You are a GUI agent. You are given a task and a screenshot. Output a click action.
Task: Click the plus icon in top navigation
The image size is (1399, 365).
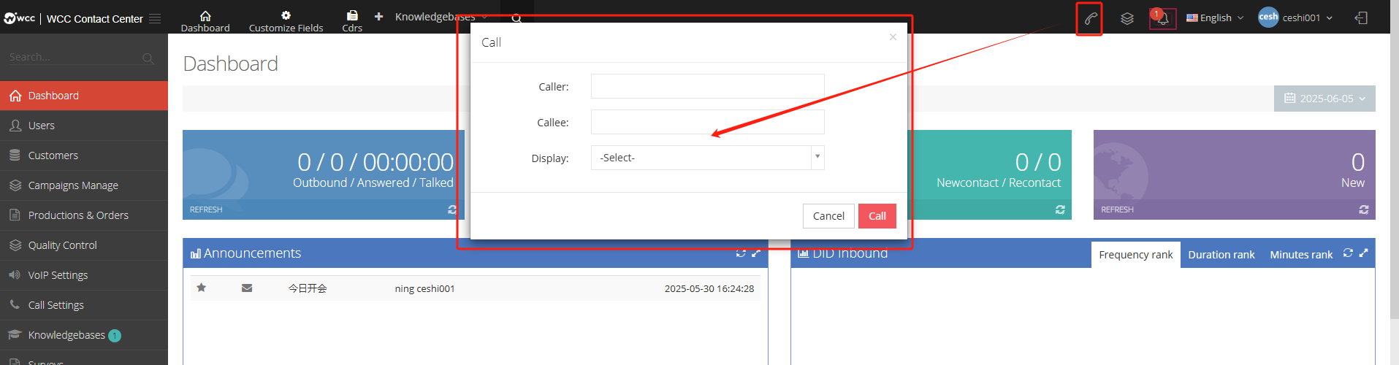378,16
